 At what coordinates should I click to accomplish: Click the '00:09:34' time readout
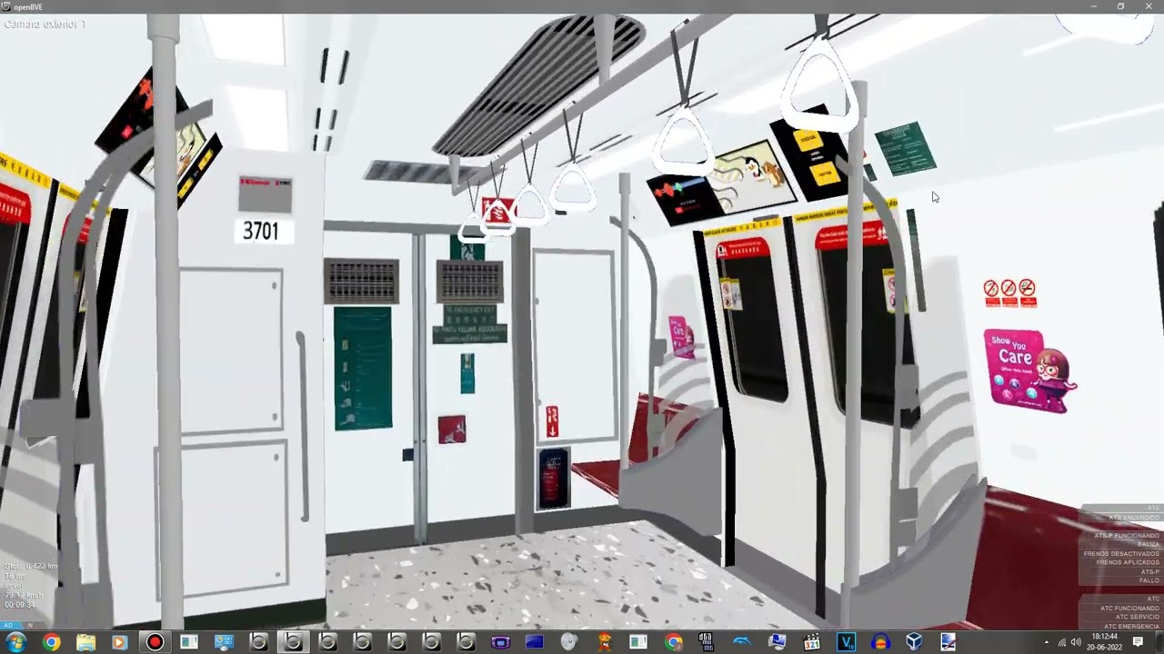point(20,605)
